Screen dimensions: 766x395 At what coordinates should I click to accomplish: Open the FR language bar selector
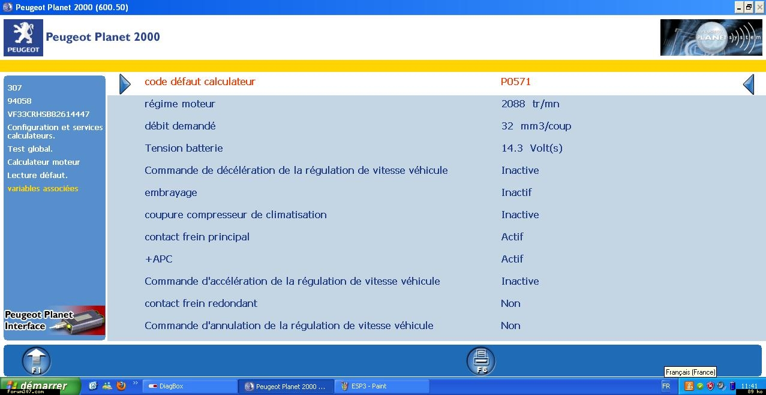tap(666, 386)
